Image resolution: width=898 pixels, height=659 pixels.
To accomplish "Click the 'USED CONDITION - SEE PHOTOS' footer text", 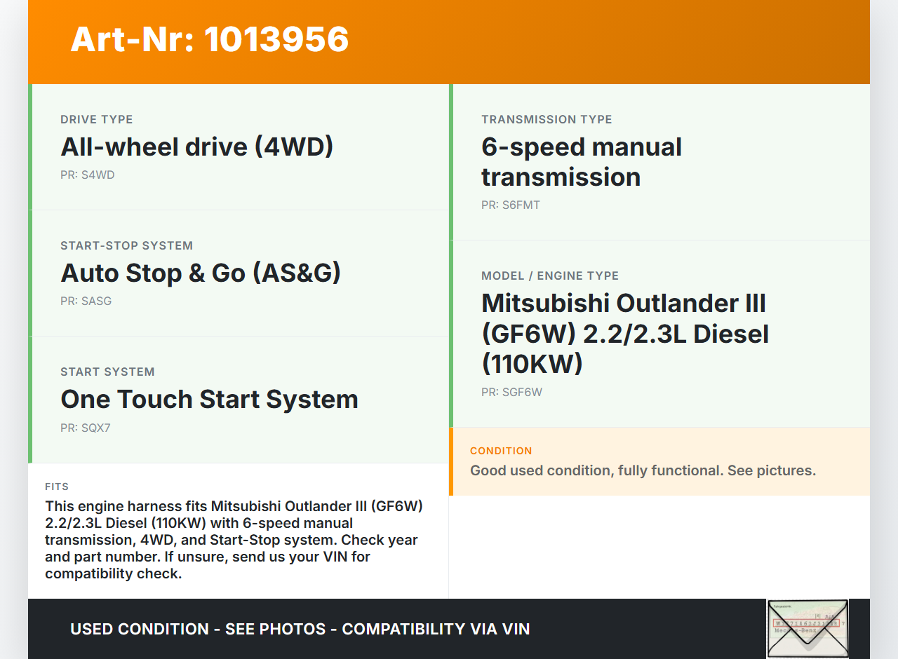I will (x=300, y=629).
